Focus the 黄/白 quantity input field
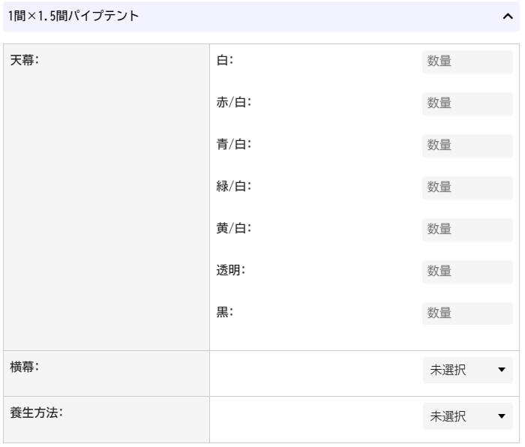Image resolution: width=525 pixels, height=447 pixels. point(467,229)
